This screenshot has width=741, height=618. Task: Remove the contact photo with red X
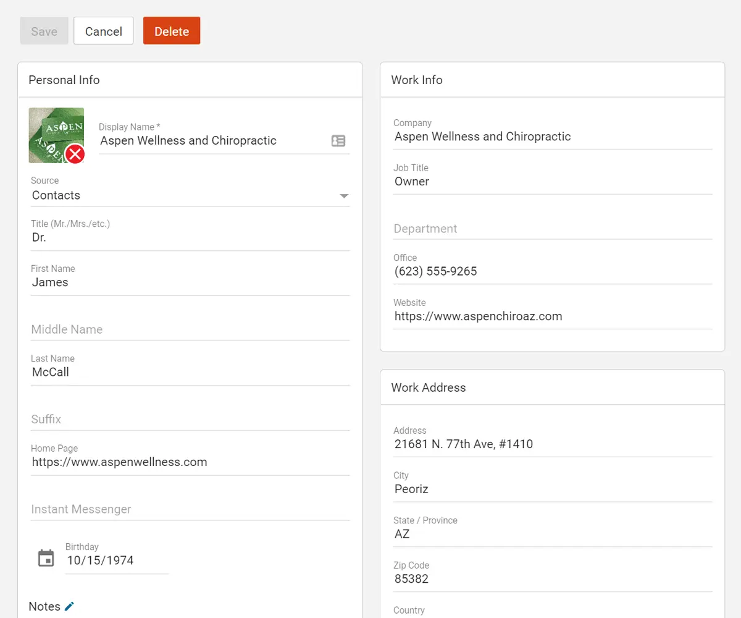tap(75, 154)
